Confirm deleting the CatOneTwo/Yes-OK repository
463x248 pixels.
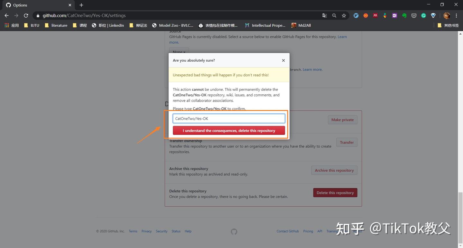229,130
